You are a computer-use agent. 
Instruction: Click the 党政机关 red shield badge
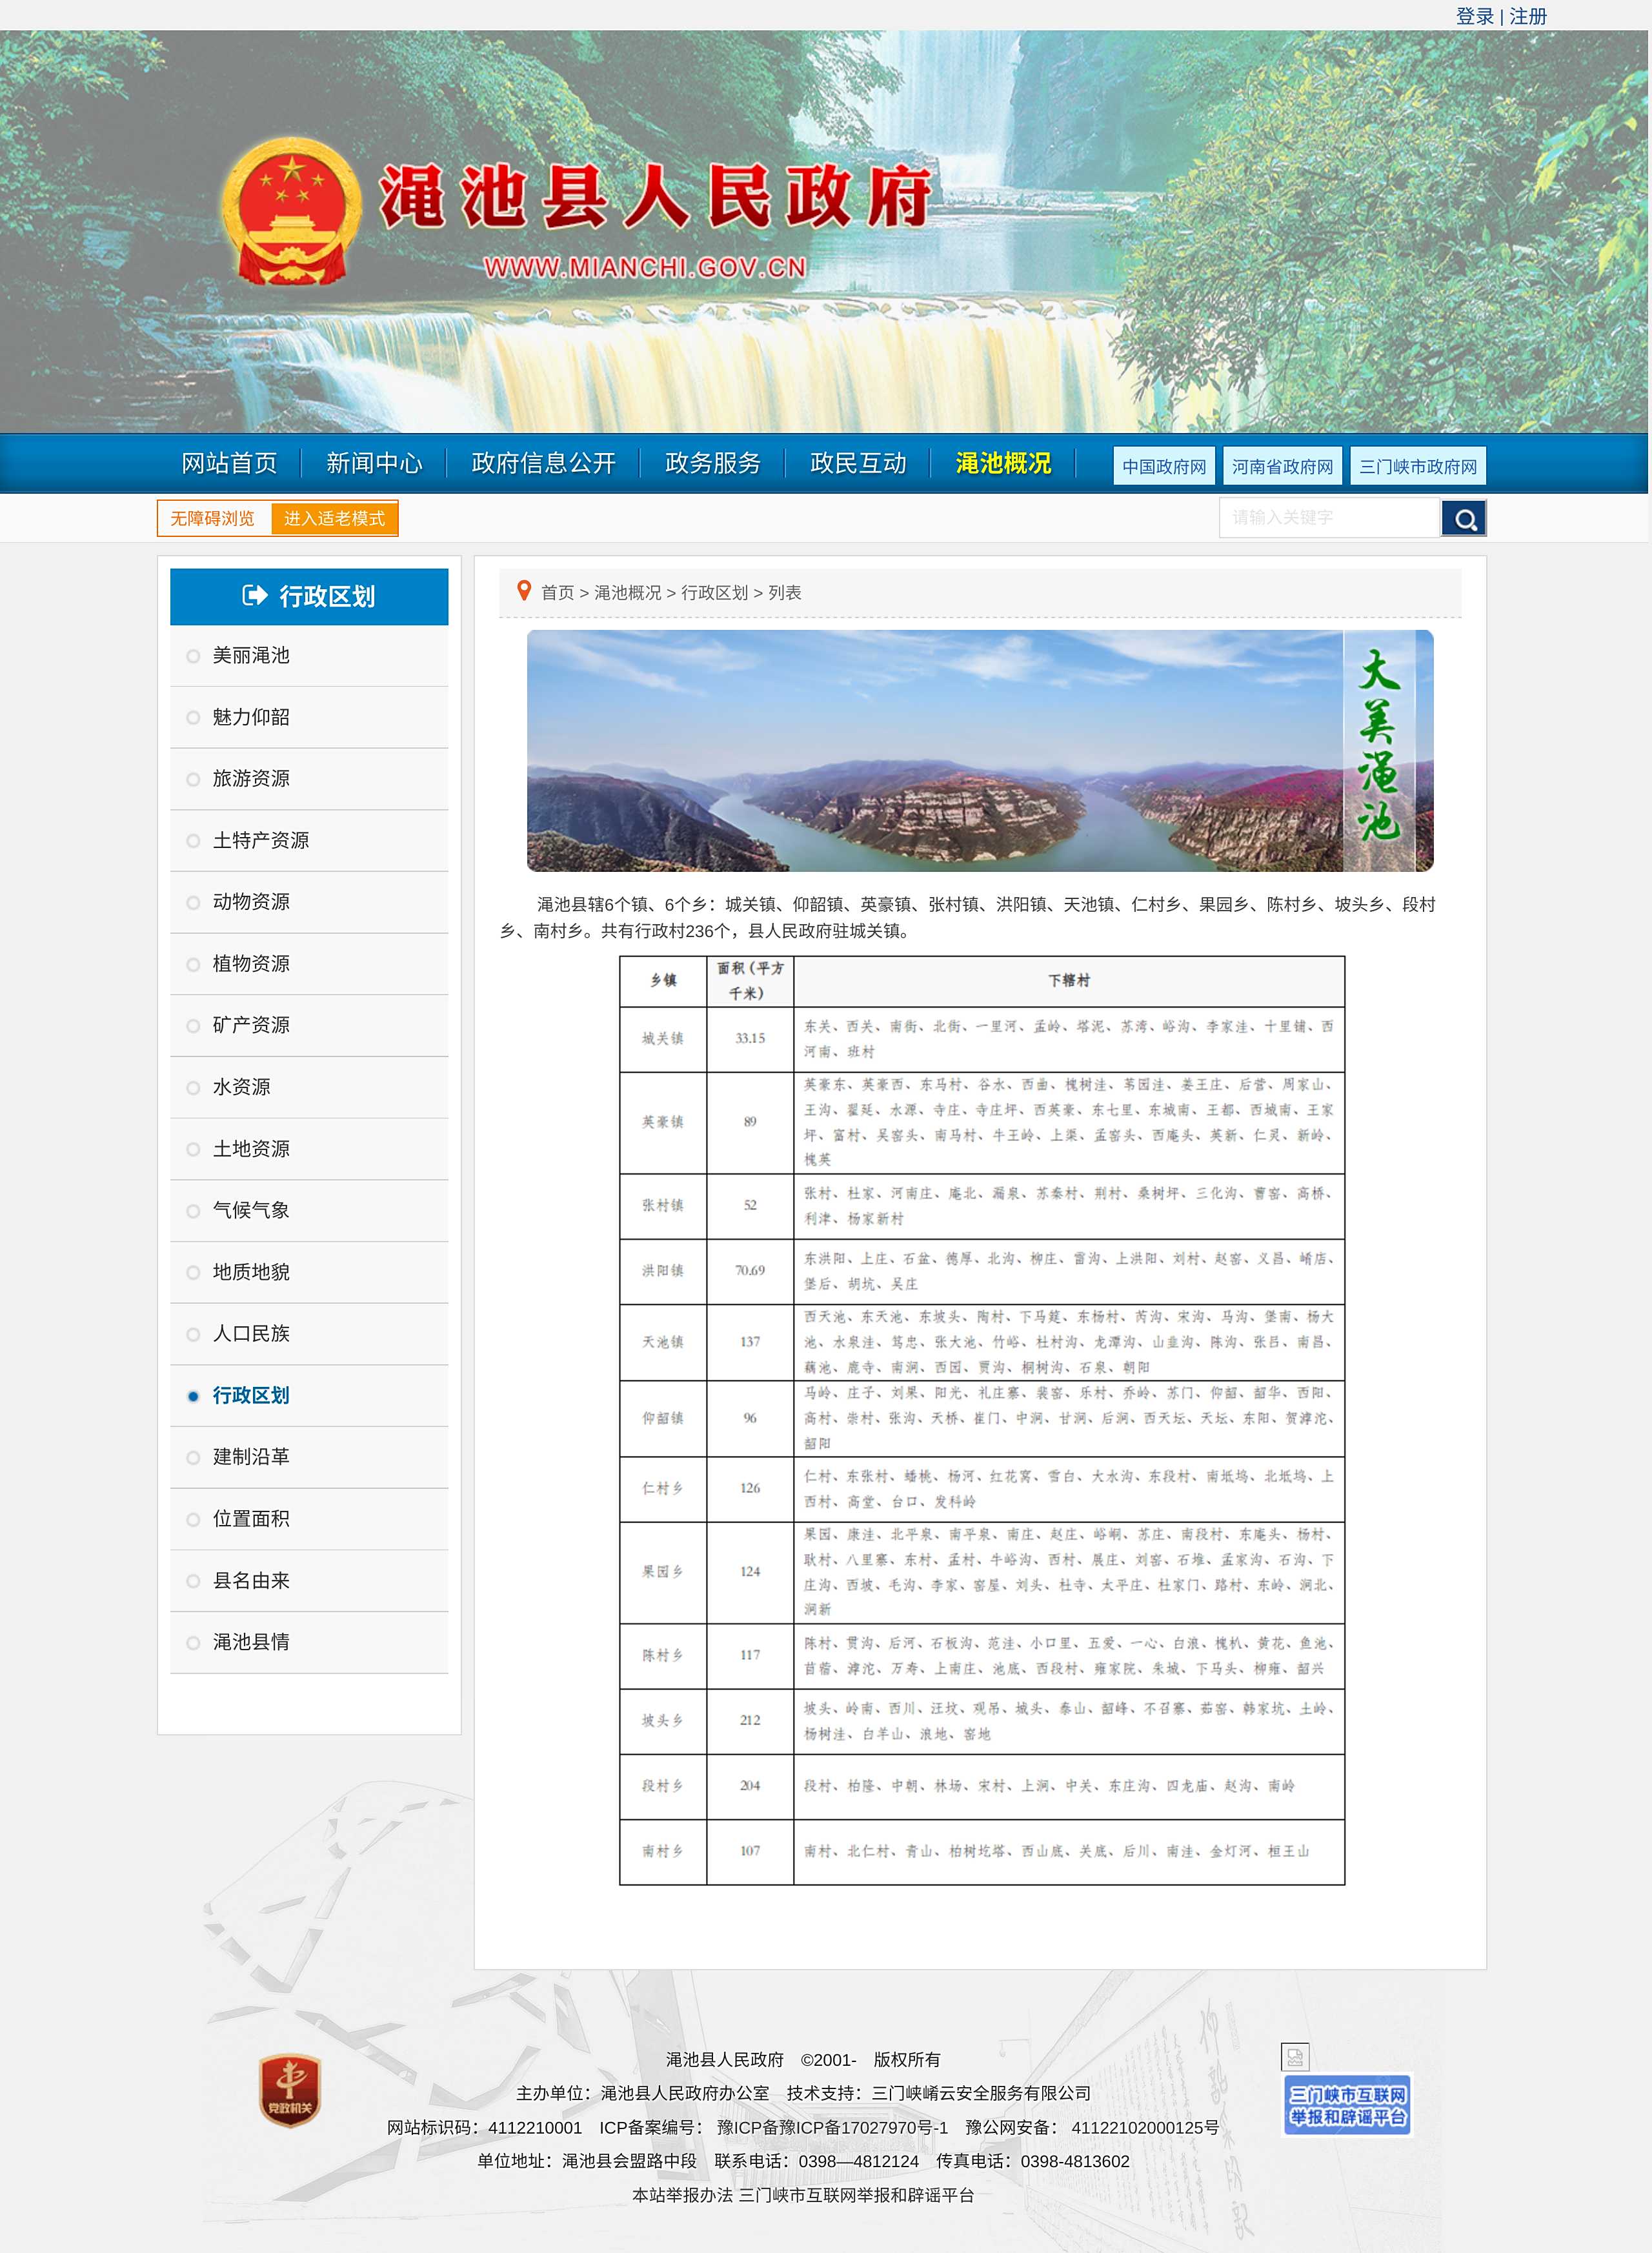tap(290, 2089)
